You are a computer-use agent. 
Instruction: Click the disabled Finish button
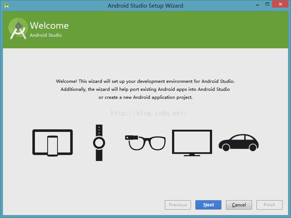tap(270, 205)
